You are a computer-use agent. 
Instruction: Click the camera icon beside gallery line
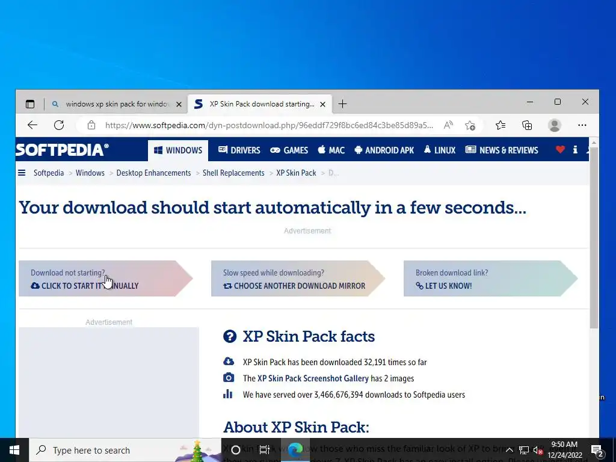[228, 378]
